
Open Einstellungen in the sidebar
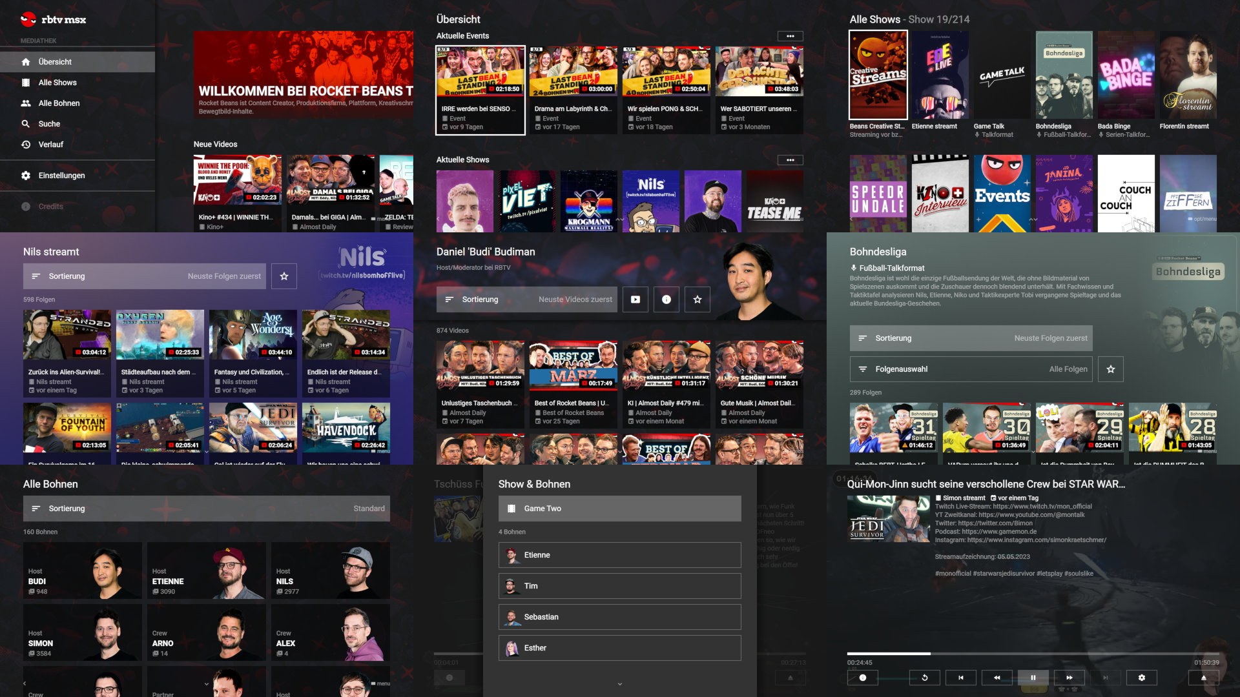(77, 176)
